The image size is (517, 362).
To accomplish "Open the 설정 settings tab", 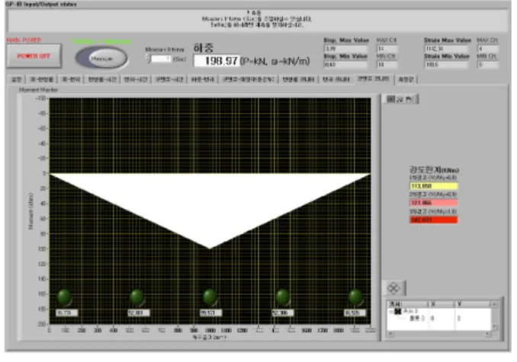I will [x=17, y=79].
